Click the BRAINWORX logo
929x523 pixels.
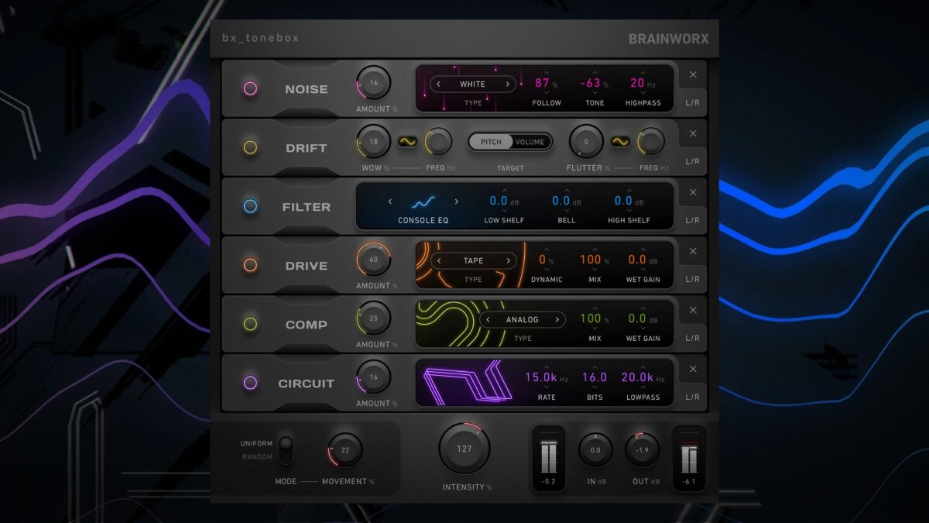click(x=668, y=39)
